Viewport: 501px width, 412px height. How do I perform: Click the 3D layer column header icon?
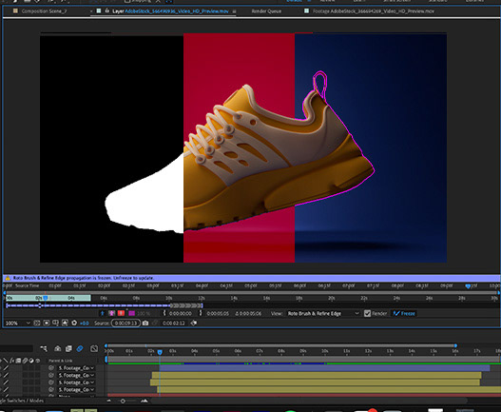tap(38, 361)
